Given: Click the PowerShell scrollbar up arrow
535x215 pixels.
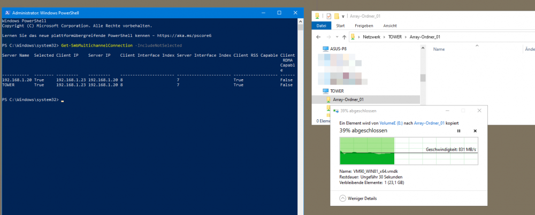Looking at the screenshot, I should point(300,21).
